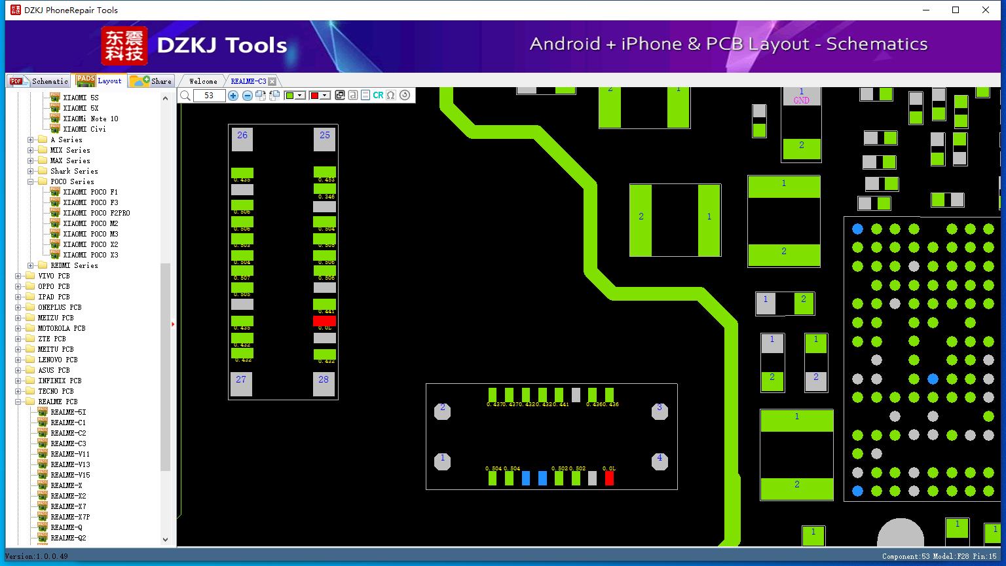Zoom out with the blue minus button
The image size is (1006, 566).
tap(248, 96)
